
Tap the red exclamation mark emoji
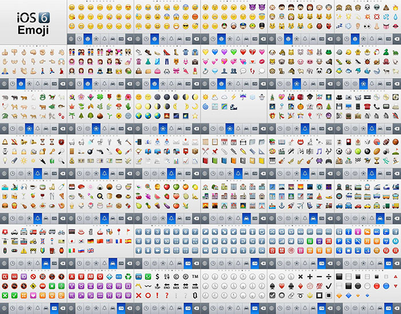[x=158, y=295]
